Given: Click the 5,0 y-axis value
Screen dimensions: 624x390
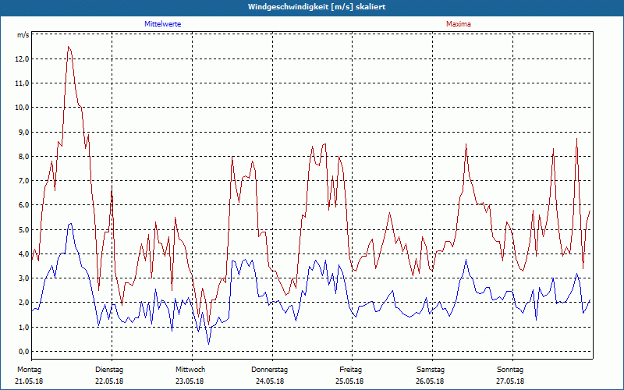Looking at the screenshot, I should tap(24, 229).
